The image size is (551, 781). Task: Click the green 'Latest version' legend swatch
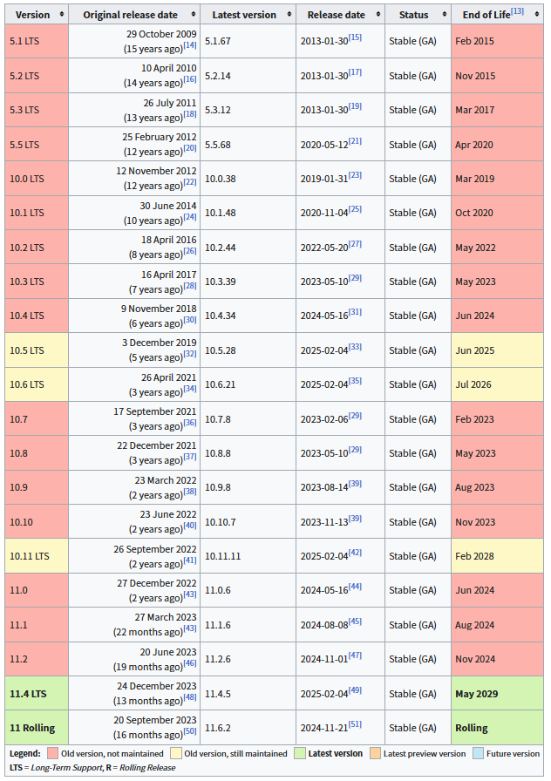click(299, 754)
